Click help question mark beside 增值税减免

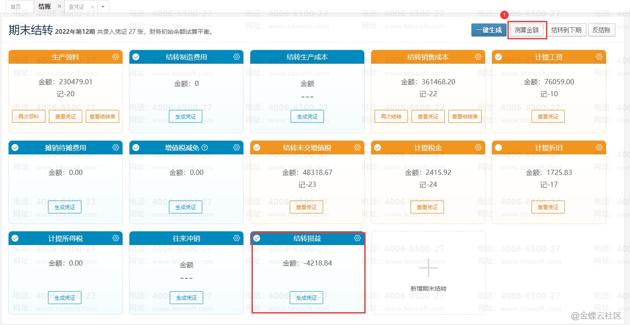coord(204,148)
